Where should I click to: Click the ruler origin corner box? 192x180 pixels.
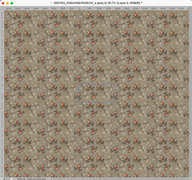pos(2,8)
